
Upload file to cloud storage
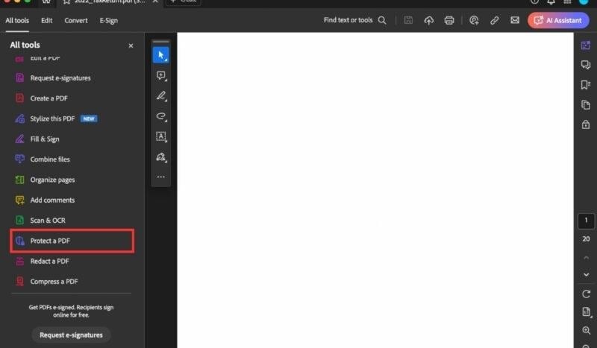tap(428, 21)
